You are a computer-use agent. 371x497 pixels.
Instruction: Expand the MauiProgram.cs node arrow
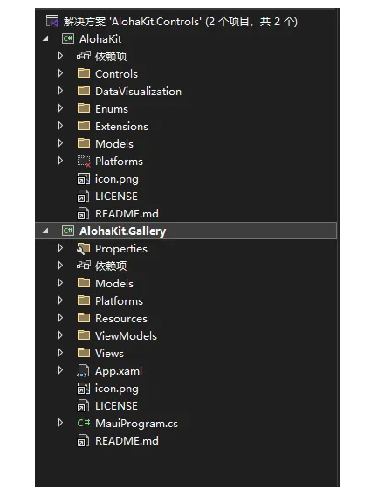pyautogui.click(x=60, y=423)
